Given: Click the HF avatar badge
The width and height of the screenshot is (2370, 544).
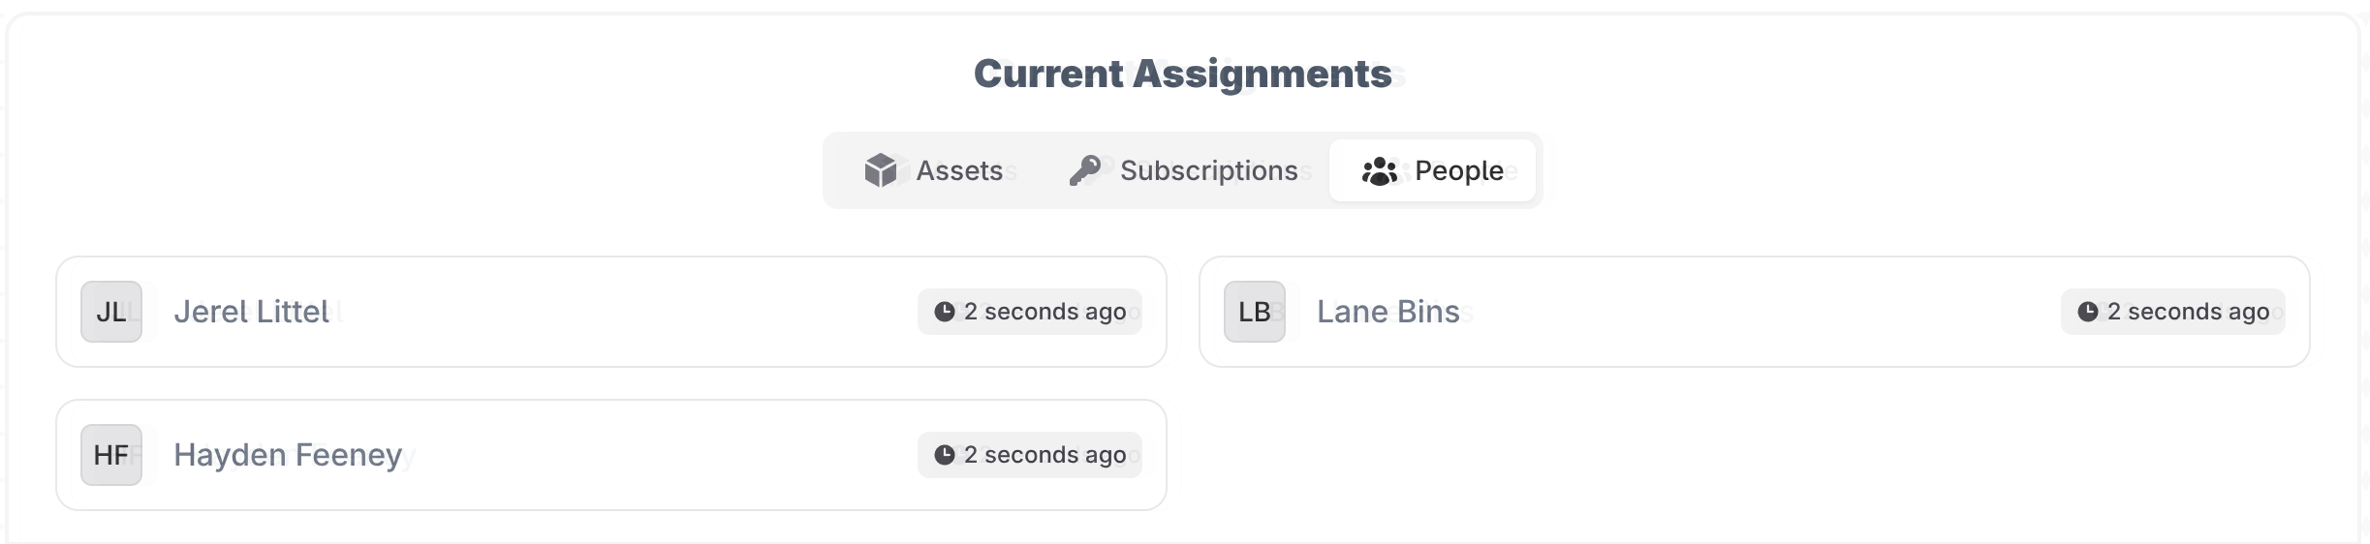Looking at the screenshot, I should (x=111, y=455).
